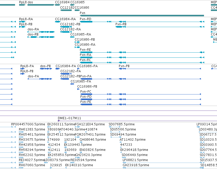The width and height of the screenshot is (217, 169).
Task: Click the Pxn-PD protein label
Action: (86, 97)
